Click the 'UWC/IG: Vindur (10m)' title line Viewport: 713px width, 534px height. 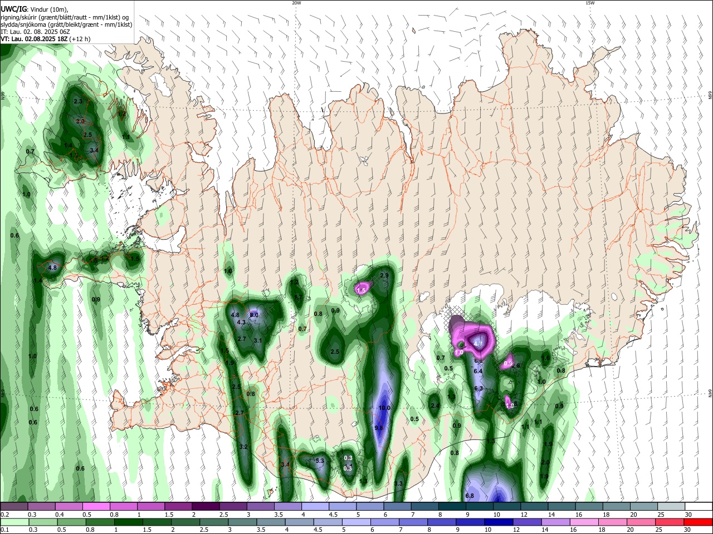pos(34,9)
